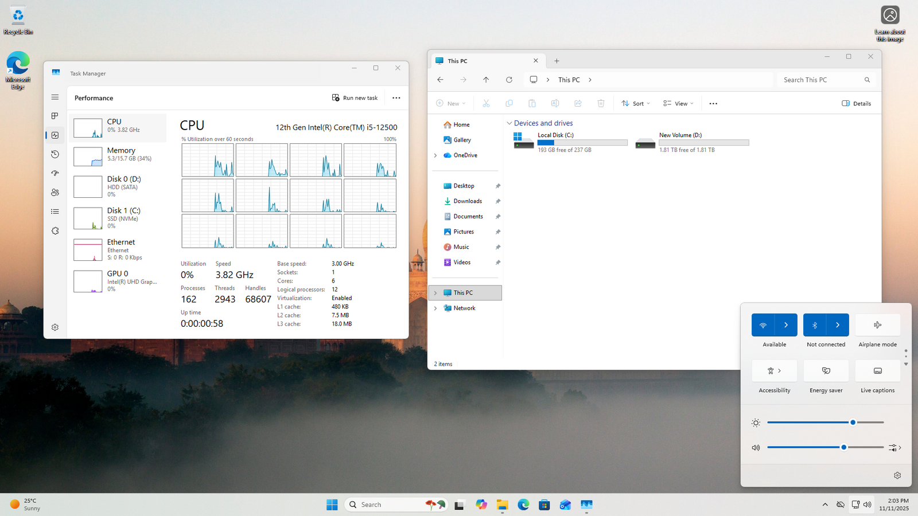Select Downloads in navigation pane
This screenshot has width=918, height=516.
(x=467, y=201)
